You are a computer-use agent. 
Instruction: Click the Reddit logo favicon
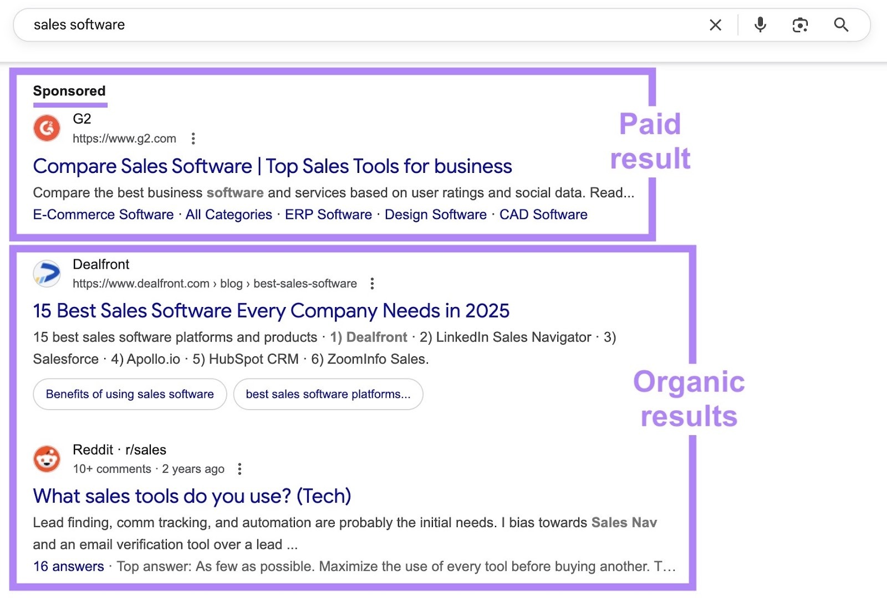coord(47,459)
